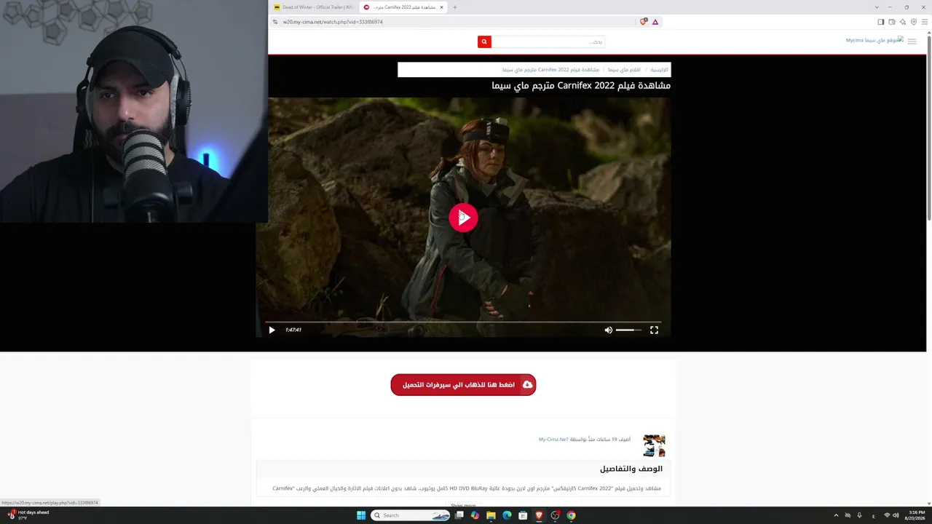Open the Brave VPN icon

coord(914,22)
